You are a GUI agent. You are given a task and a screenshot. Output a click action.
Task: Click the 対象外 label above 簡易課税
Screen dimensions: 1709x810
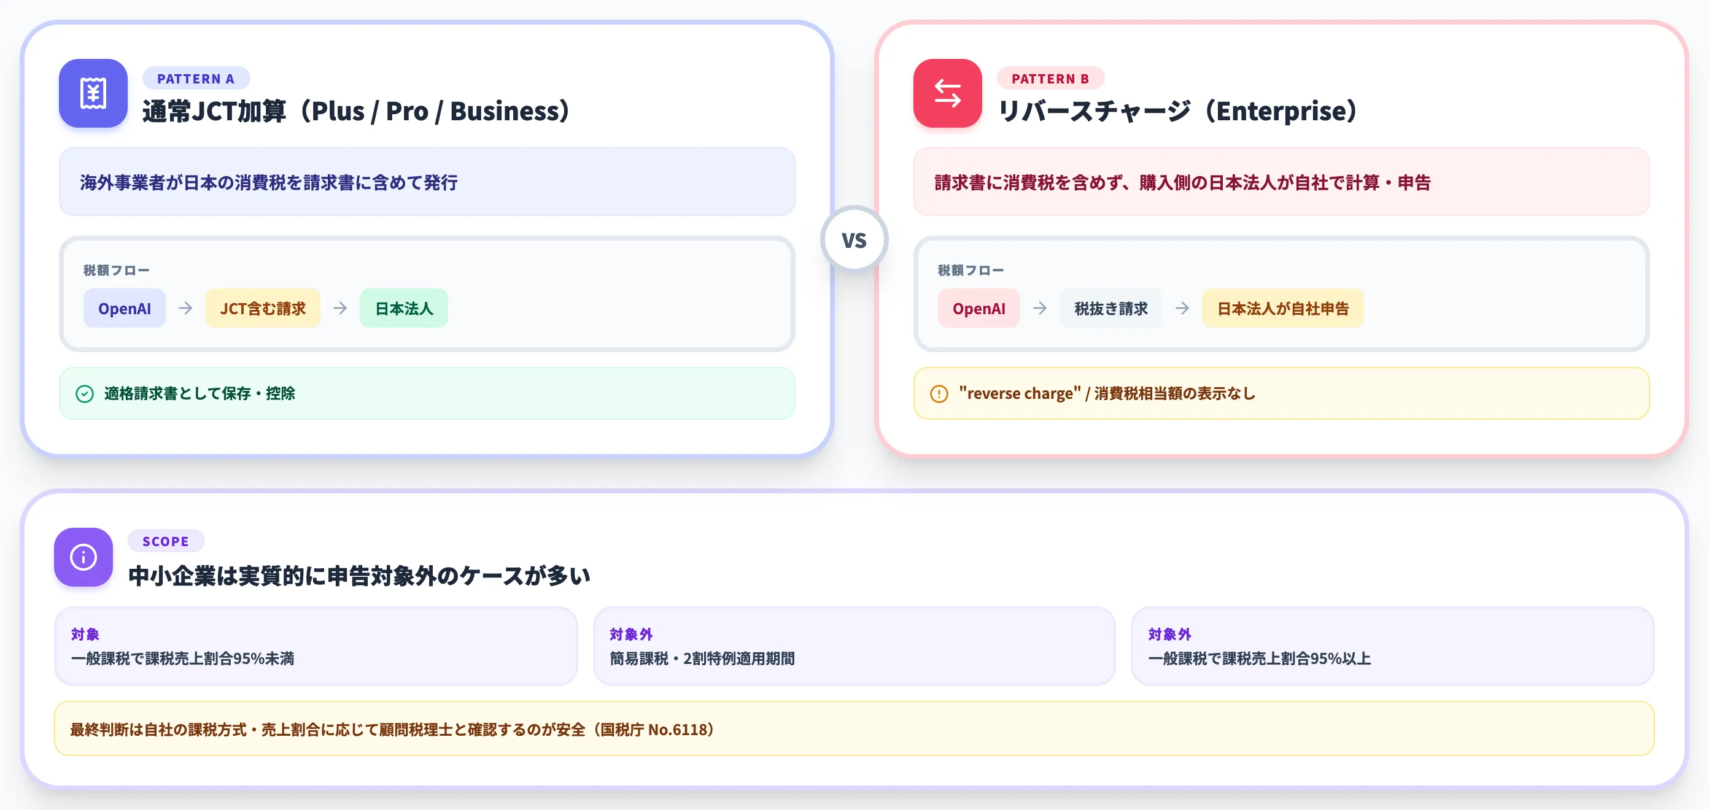tap(631, 634)
